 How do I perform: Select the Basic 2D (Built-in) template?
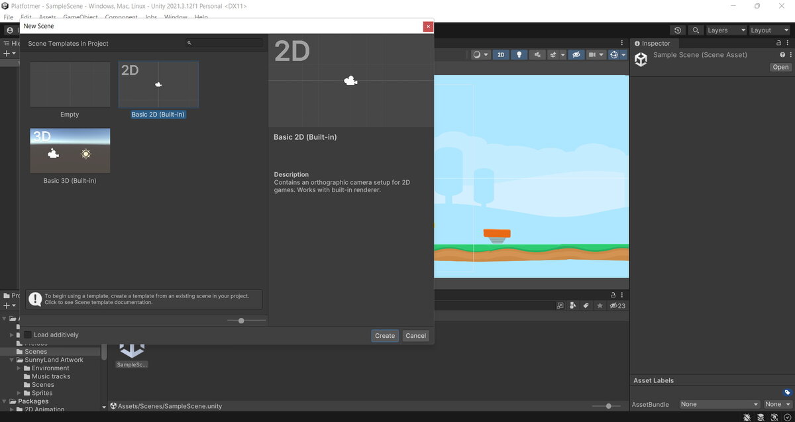pos(158,90)
